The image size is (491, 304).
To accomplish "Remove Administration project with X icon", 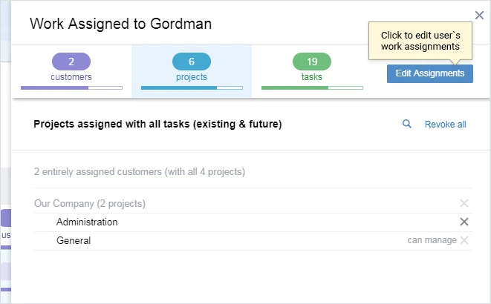I will (464, 222).
